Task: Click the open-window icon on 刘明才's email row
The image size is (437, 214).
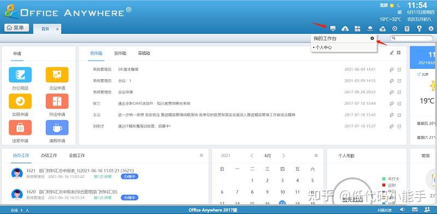Action: 399,127
